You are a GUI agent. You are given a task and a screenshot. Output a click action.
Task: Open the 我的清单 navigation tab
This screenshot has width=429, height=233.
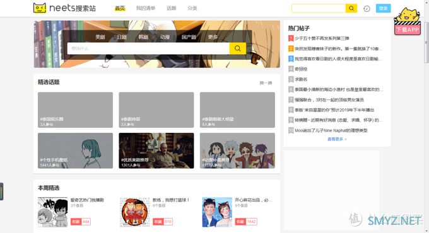click(x=146, y=8)
